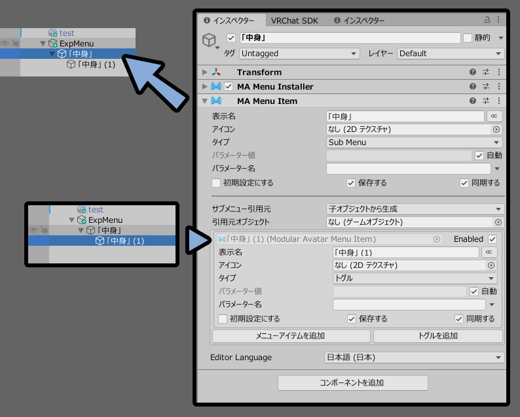Switch to the VRChat SDK tab
The width and height of the screenshot is (520, 417).
point(295,20)
